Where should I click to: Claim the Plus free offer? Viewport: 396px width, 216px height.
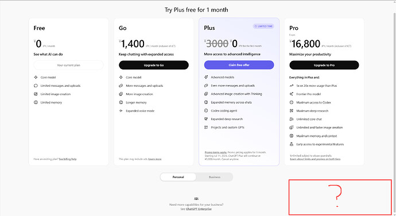pyautogui.click(x=239, y=65)
